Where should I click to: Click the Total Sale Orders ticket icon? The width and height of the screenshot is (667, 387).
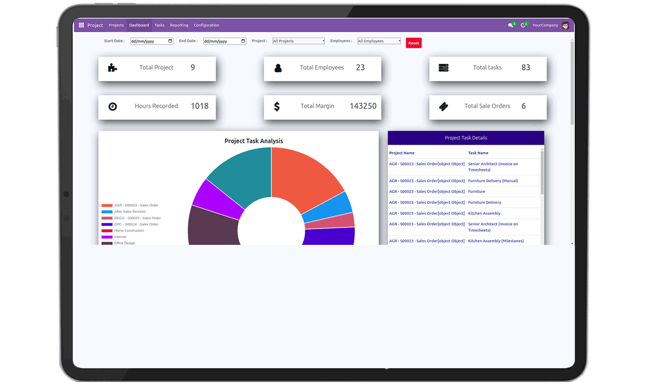point(443,106)
